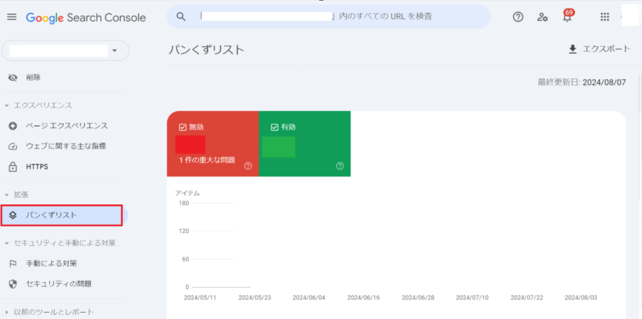Click the 最終更新日 2024/08/07 text
Viewport: 642px width, 319px height.
click(582, 82)
